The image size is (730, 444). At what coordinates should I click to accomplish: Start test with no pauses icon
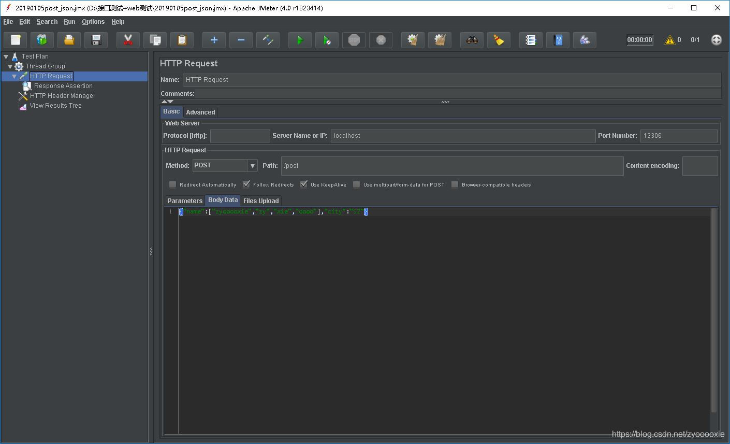[x=327, y=40]
